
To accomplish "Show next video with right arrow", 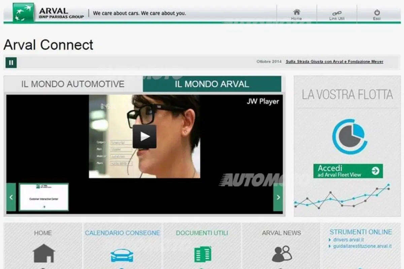I will pyautogui.click(x=278, y=197).
